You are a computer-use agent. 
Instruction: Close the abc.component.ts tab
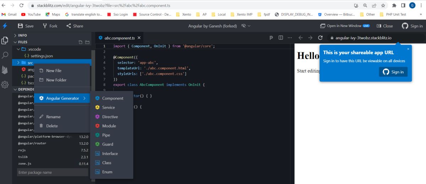click(x=139, y=38)
